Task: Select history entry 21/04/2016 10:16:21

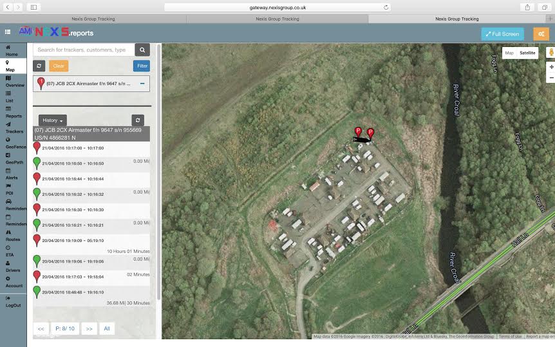Action: (91, 225)
